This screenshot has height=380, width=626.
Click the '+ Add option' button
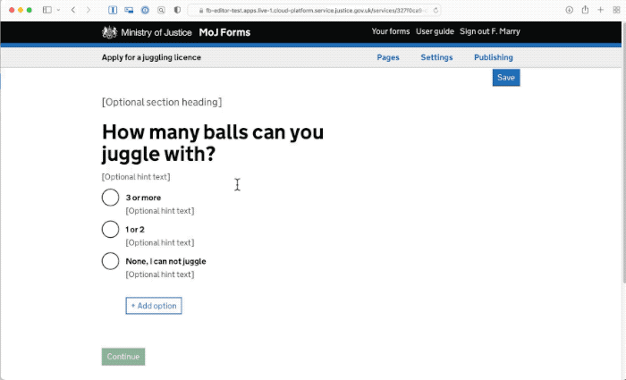point(154,306)
